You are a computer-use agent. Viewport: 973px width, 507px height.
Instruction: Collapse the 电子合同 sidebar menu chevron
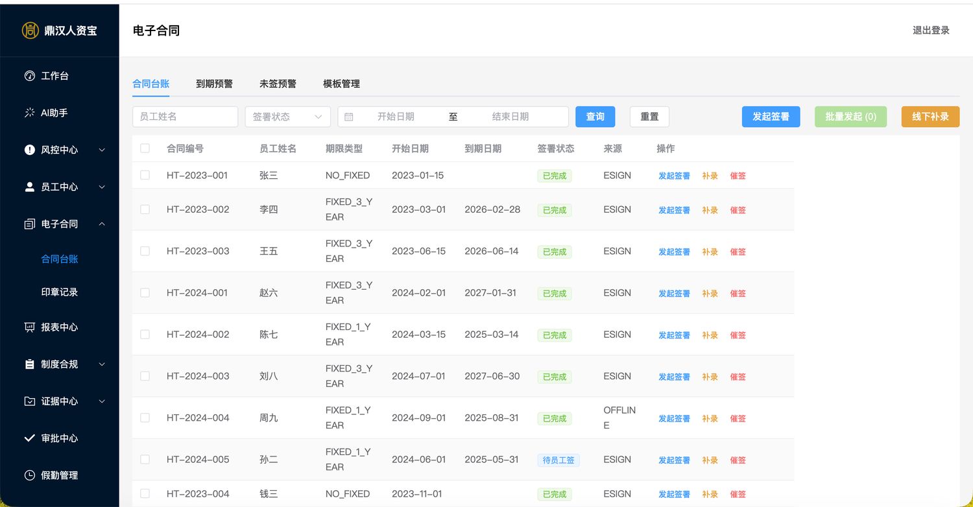(x=102, y=224)
